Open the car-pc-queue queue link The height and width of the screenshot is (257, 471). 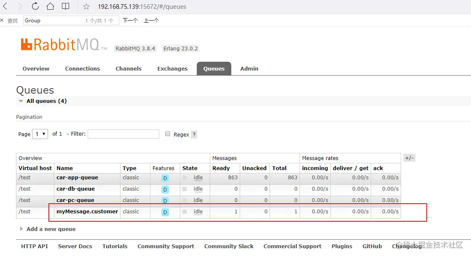tap(75, 200)
